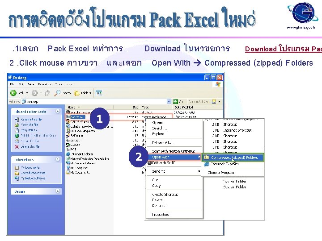
Task: Select Choose Program in submenu
Action: pos(233,173)
